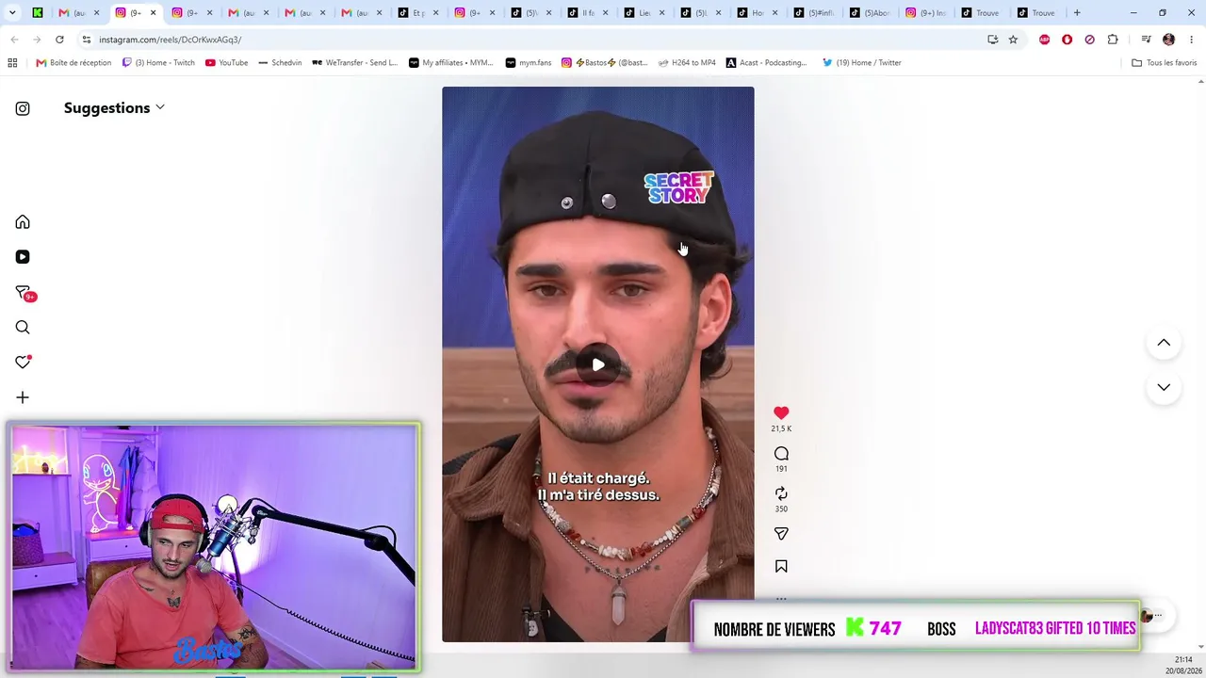Save the reel with bookmark icon
The height and width of the screenshot is (678, 1206).
pyautogui.click(x=781, y=566)
